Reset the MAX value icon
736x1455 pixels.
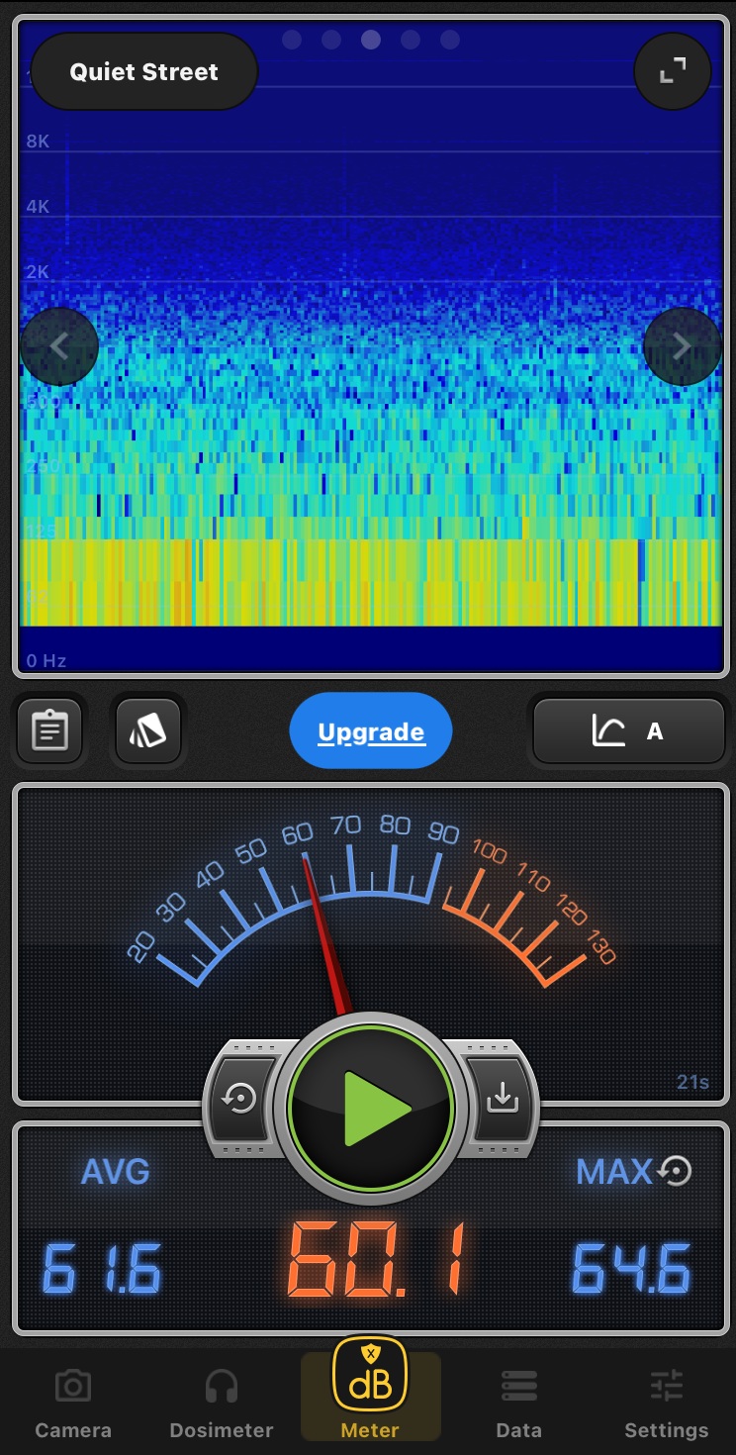(675, 1172)
